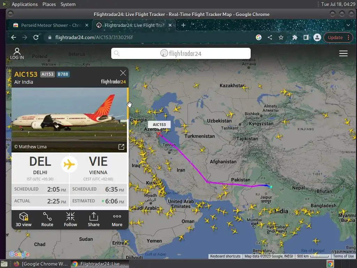
Task: Share the AIC153 flight
Action: tap(93, 219)
